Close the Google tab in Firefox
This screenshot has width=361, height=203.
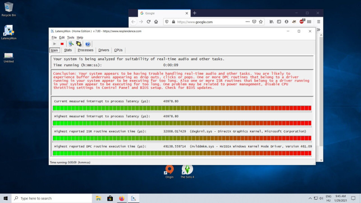(x=187, y=14)
